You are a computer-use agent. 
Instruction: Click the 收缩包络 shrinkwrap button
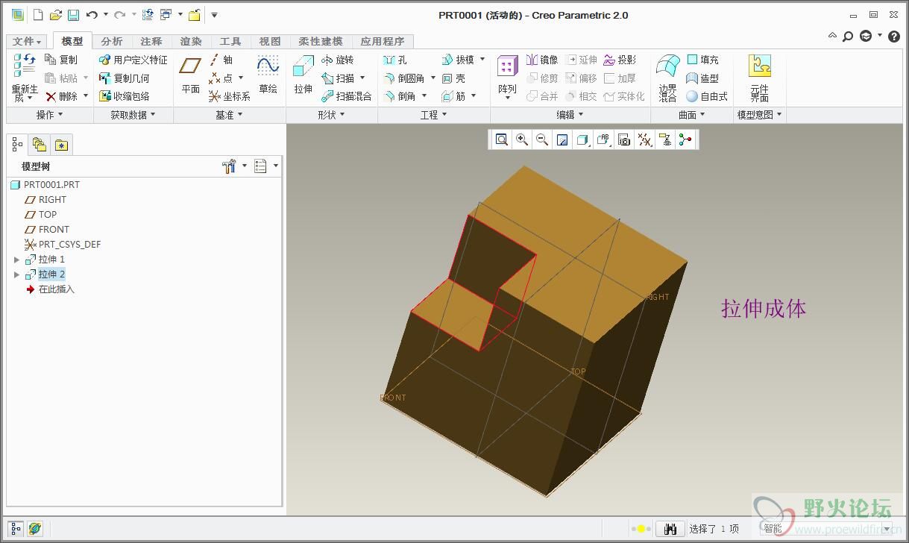(125, 96)
